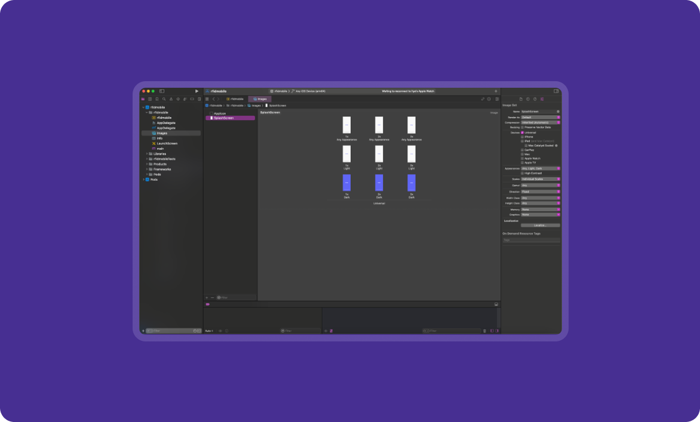
Task: Click the Run (play) button
Action: 197,91
